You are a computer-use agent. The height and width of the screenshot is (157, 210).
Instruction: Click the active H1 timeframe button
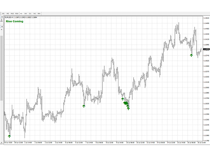(21, 13)
